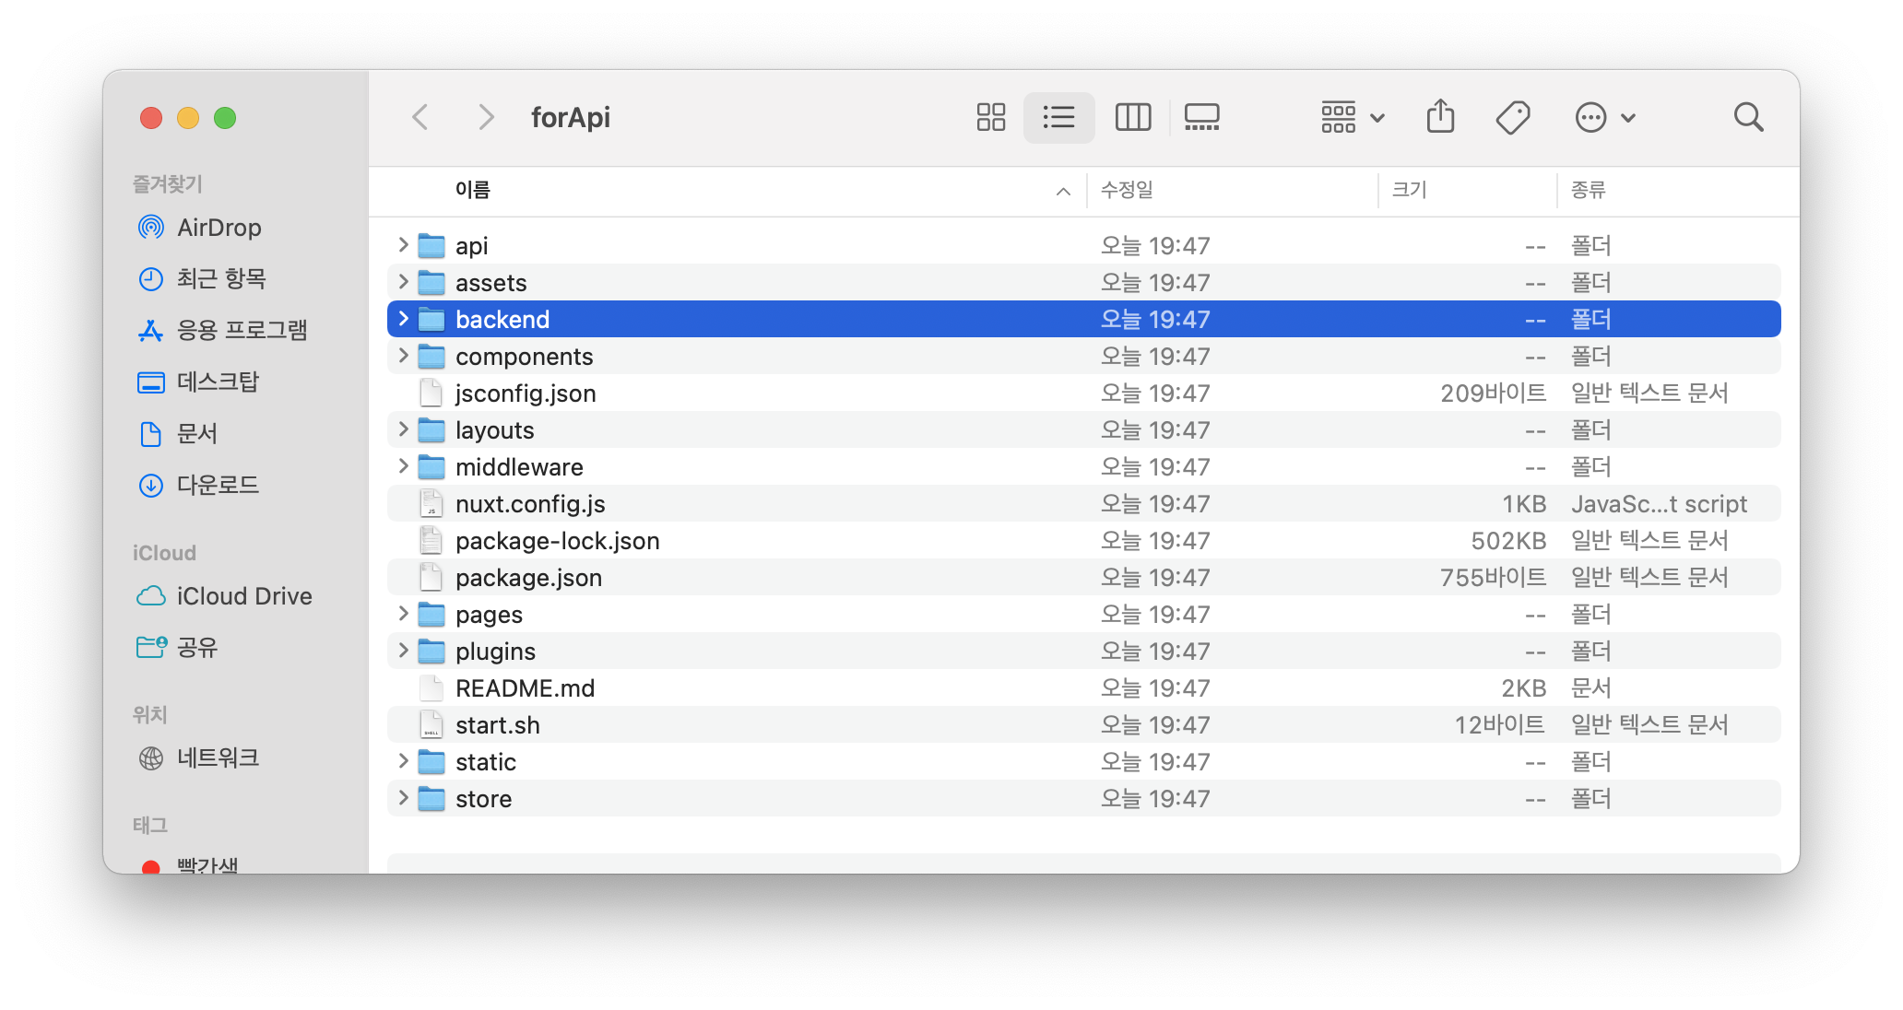
Task: Select the middleware folder name
Action: tap(519, 467)
